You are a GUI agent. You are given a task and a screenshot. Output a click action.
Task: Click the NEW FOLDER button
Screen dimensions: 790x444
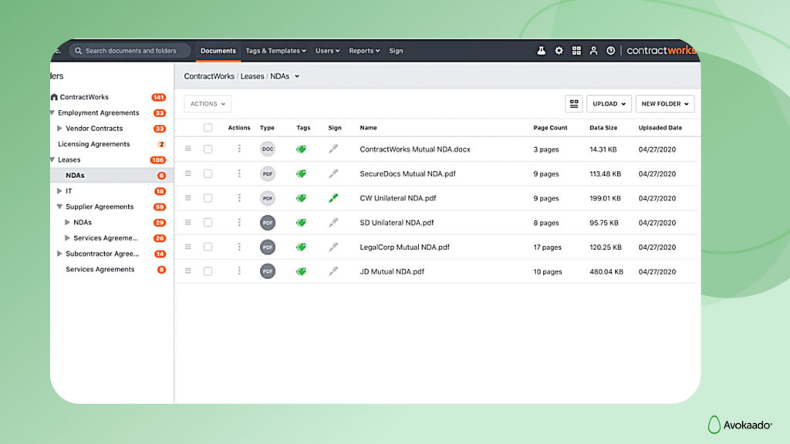coord(664,103)
